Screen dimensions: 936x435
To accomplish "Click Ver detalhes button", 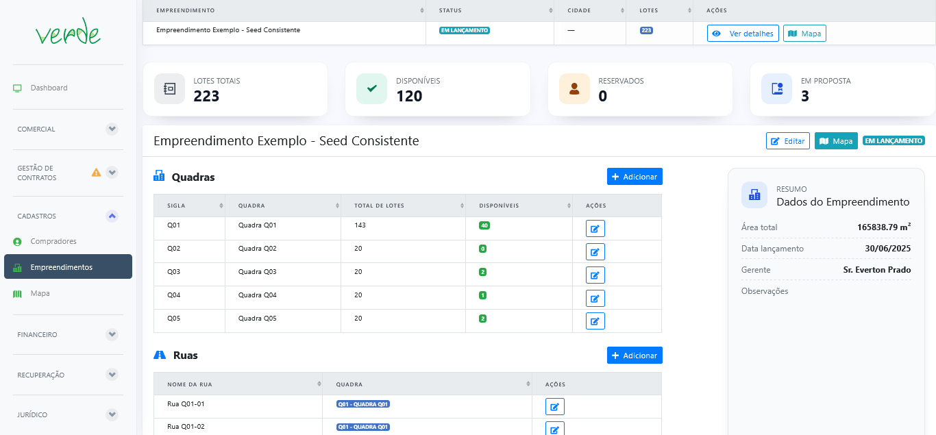I will tap(743, 34).
